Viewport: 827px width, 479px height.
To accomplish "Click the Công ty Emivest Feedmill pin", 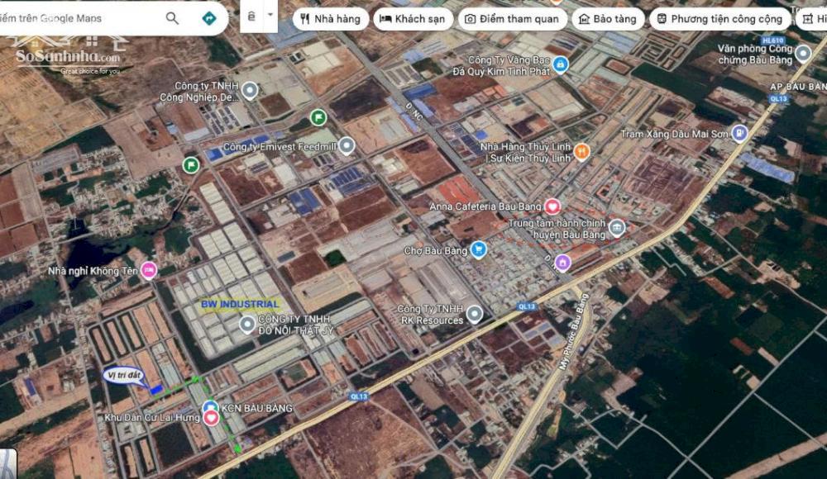I will tap(347, 146).
